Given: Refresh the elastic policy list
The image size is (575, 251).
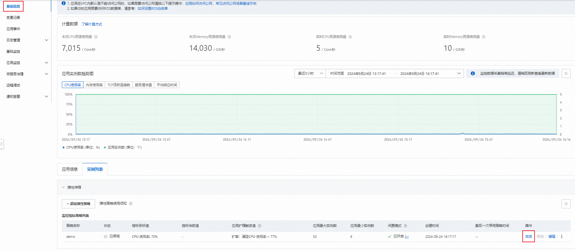Looking at the screenshot, I should click(566, 204).
